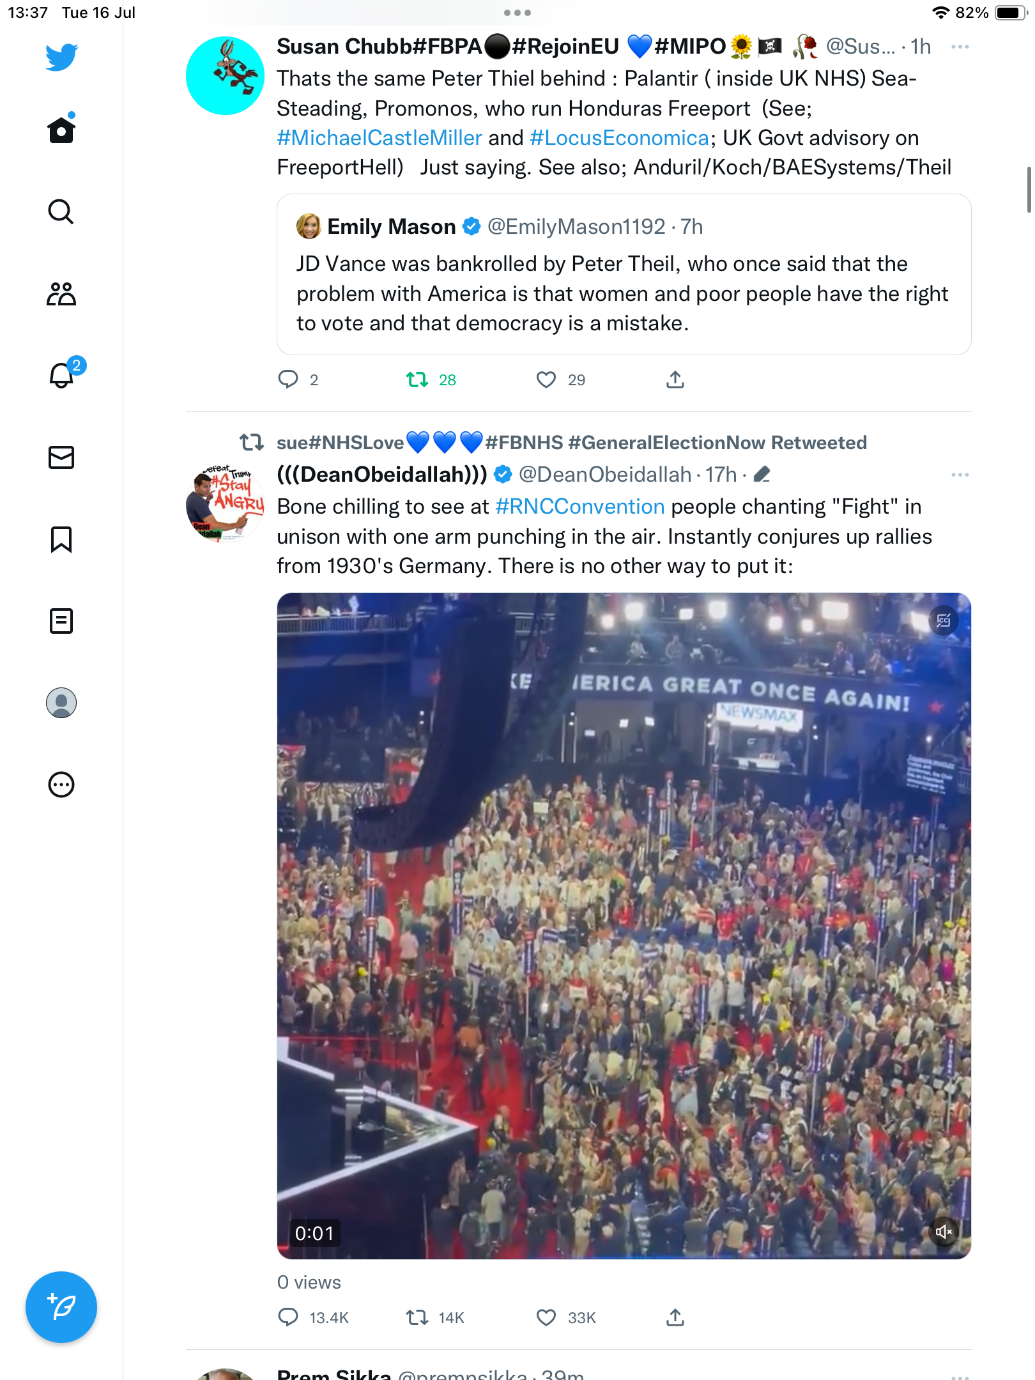Undo retweet on Susan Chubb's tweet
Image resolution: width=1035 pixels, height=1380 pixels.
pos(418,380)
